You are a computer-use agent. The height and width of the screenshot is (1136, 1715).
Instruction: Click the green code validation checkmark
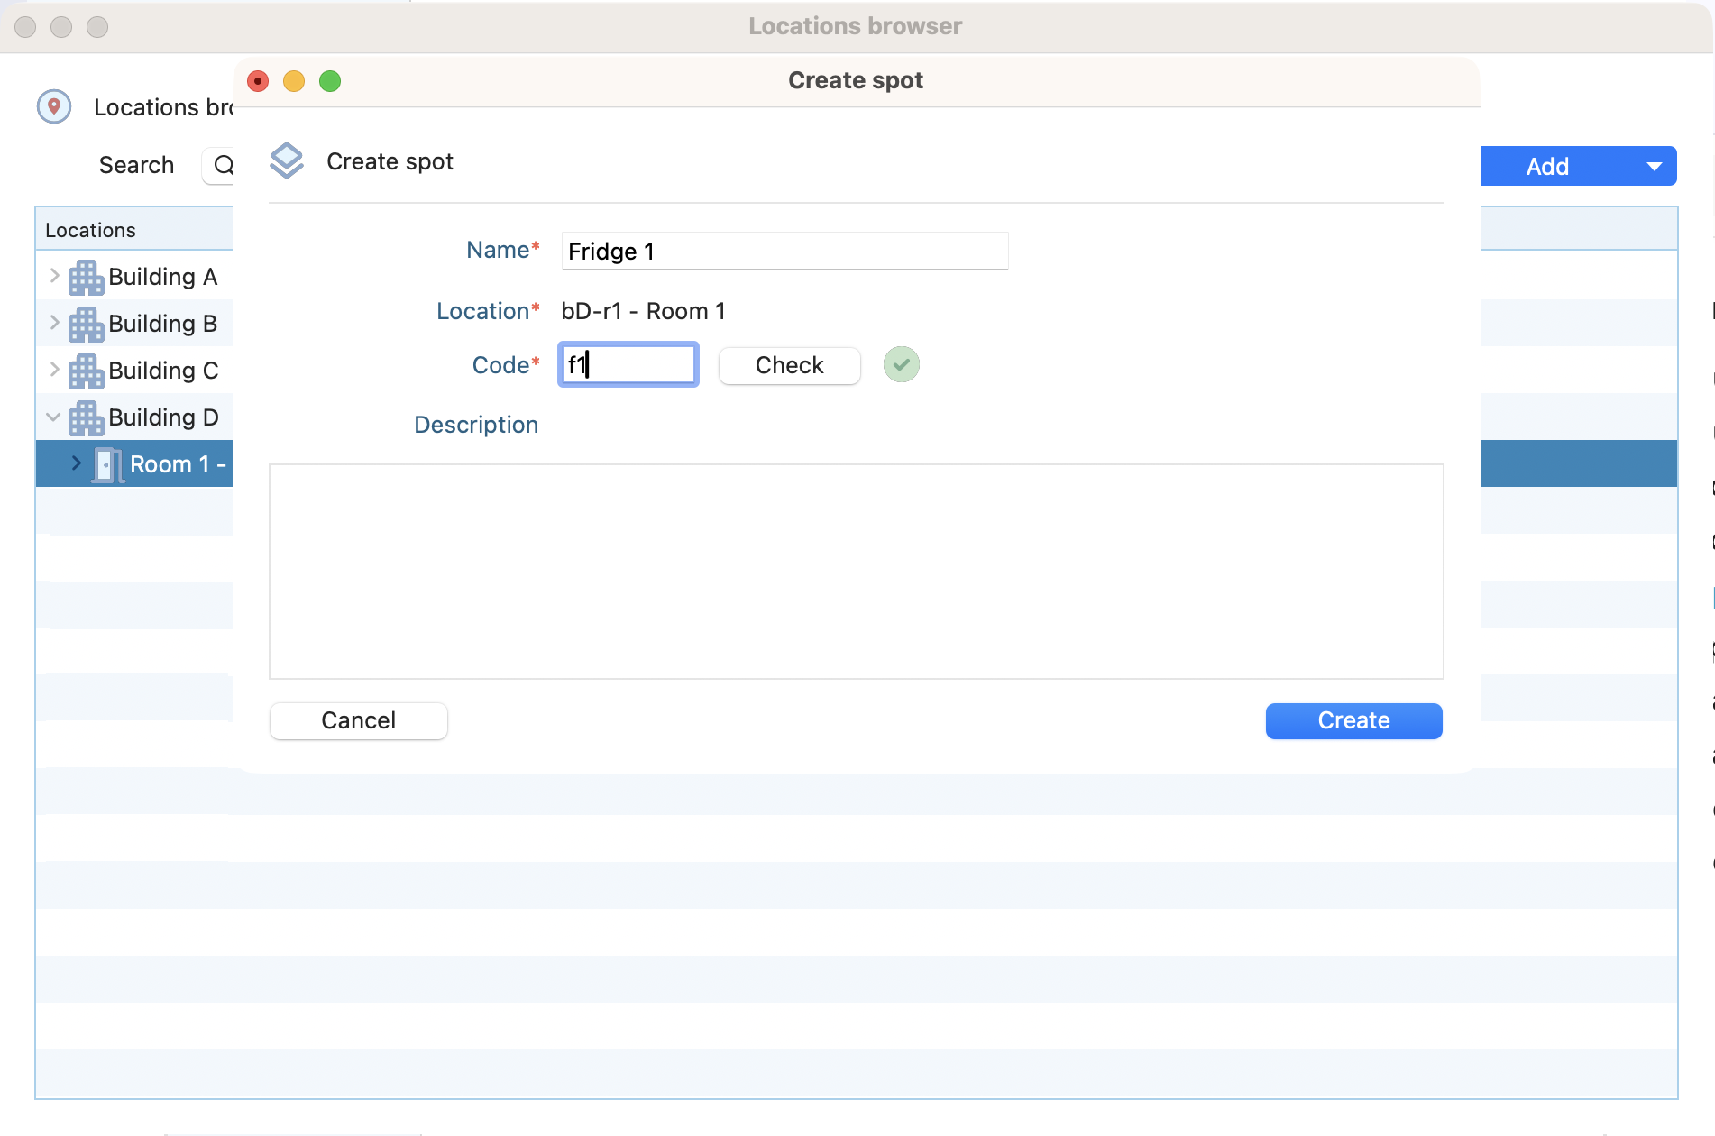coord(901,365)
